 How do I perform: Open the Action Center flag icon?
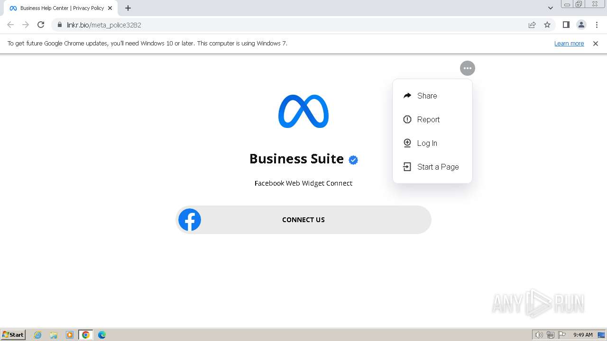pos(562,335)
